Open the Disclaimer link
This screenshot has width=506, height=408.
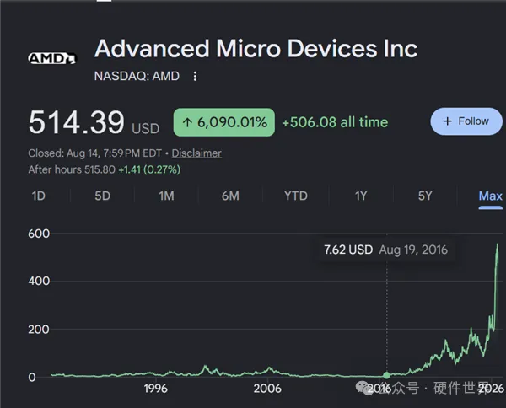click(196, 153)
